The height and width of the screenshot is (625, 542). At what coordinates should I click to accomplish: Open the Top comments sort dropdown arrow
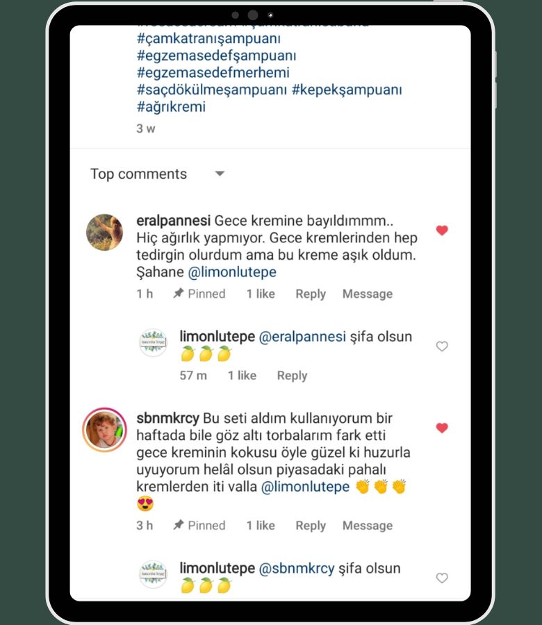(220, 174)
